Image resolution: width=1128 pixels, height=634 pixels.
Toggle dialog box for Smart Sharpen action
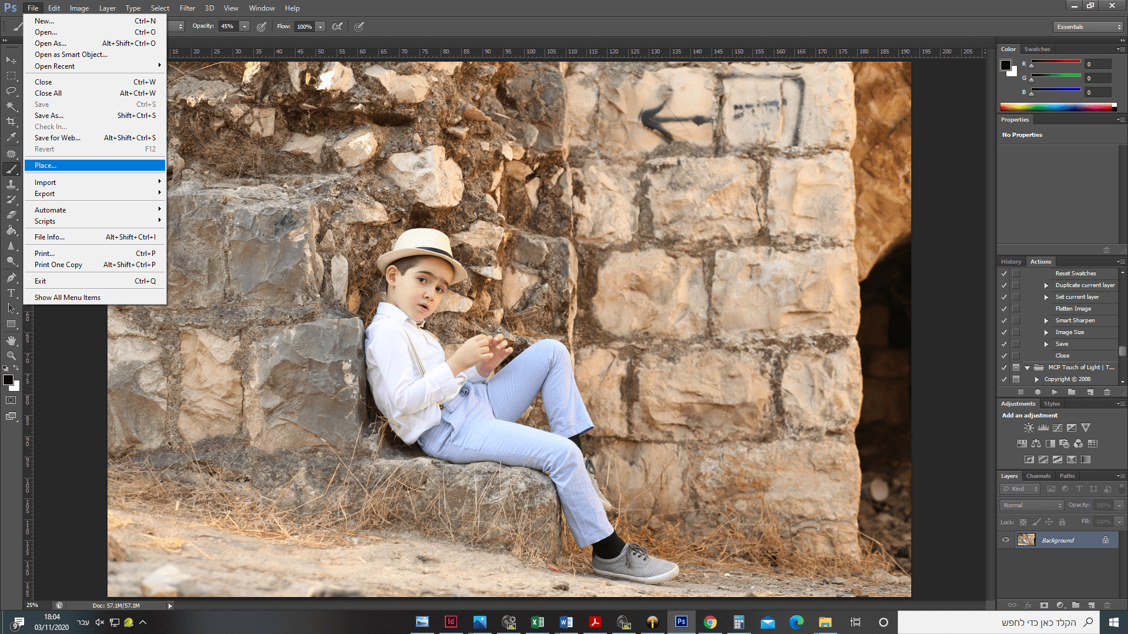click(x=1016, y=321)
